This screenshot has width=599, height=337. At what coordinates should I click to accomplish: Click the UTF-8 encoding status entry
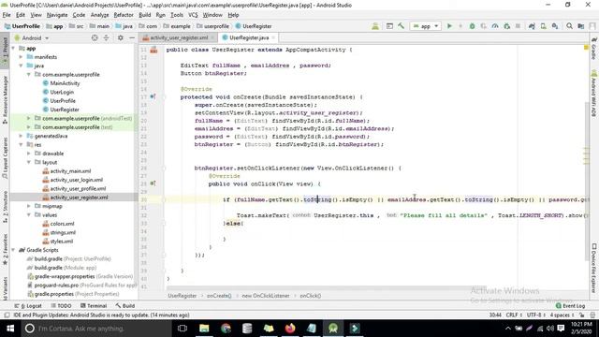pyautogui.click(x=535, y=315)
